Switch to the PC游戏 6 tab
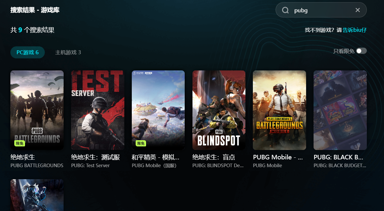The width and height of the screenshot is (384, 211). tap(27, 52)
